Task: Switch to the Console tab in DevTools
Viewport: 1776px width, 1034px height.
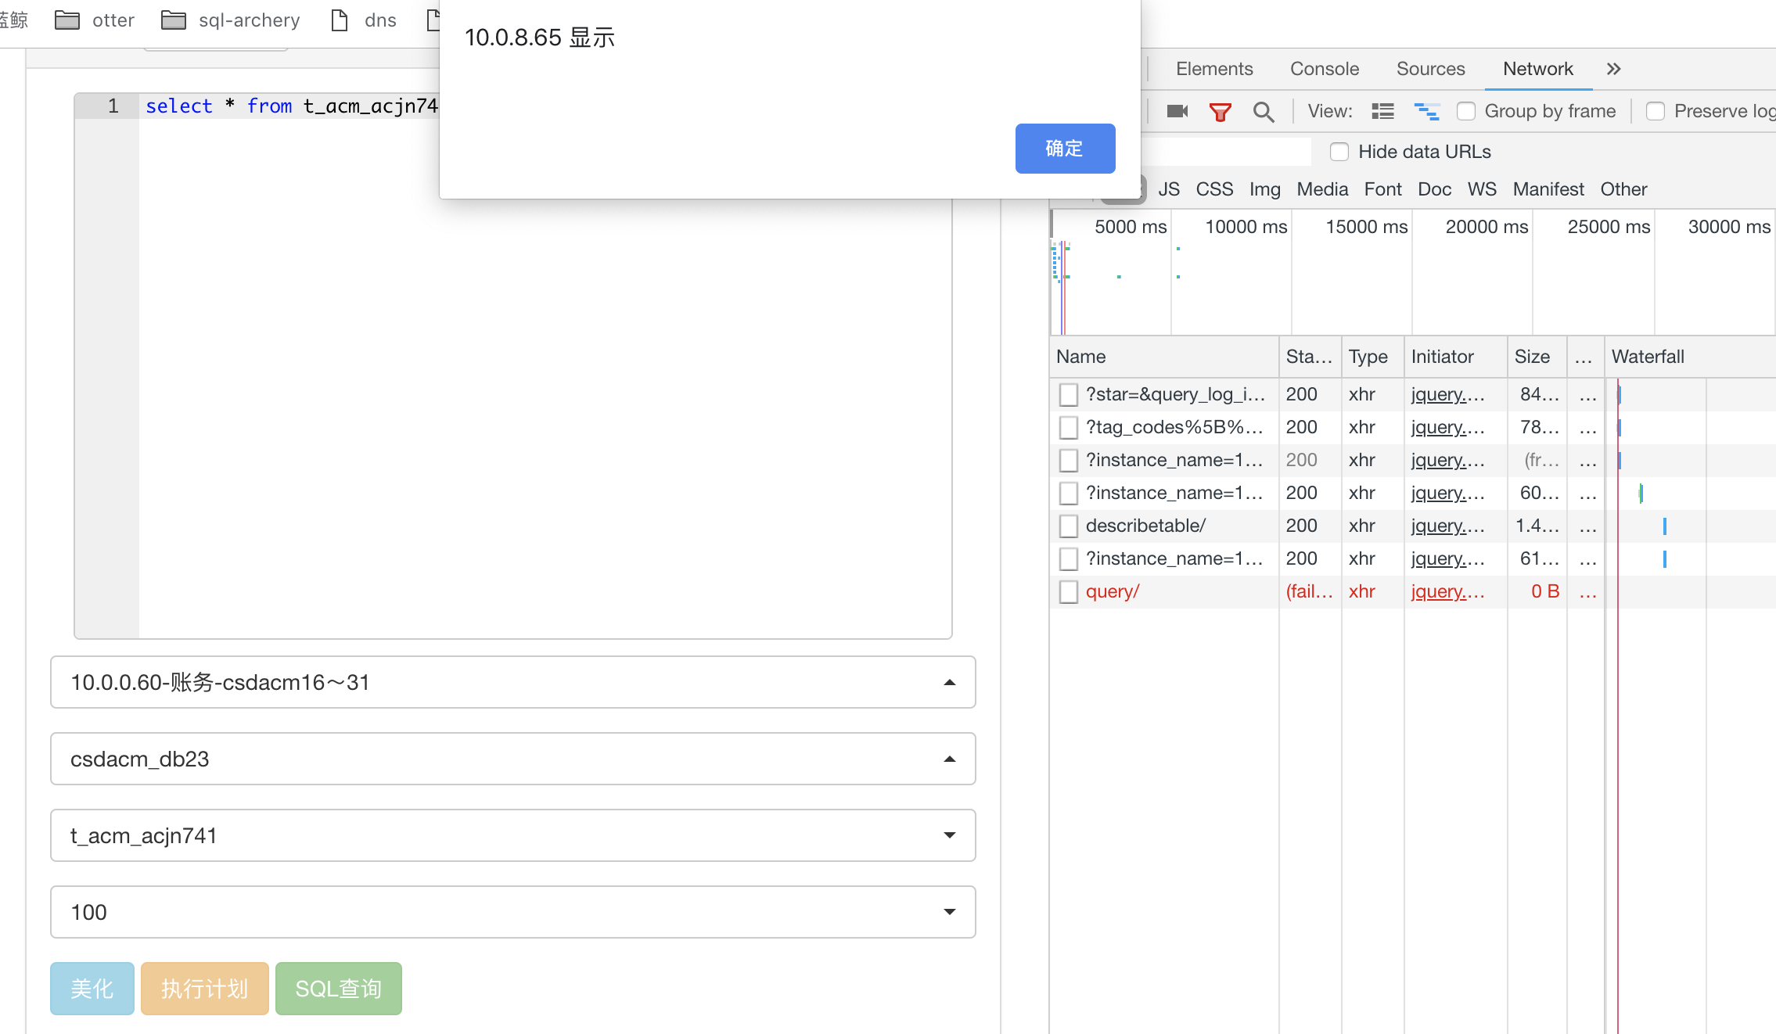Action: click(x=1324, y=69)
